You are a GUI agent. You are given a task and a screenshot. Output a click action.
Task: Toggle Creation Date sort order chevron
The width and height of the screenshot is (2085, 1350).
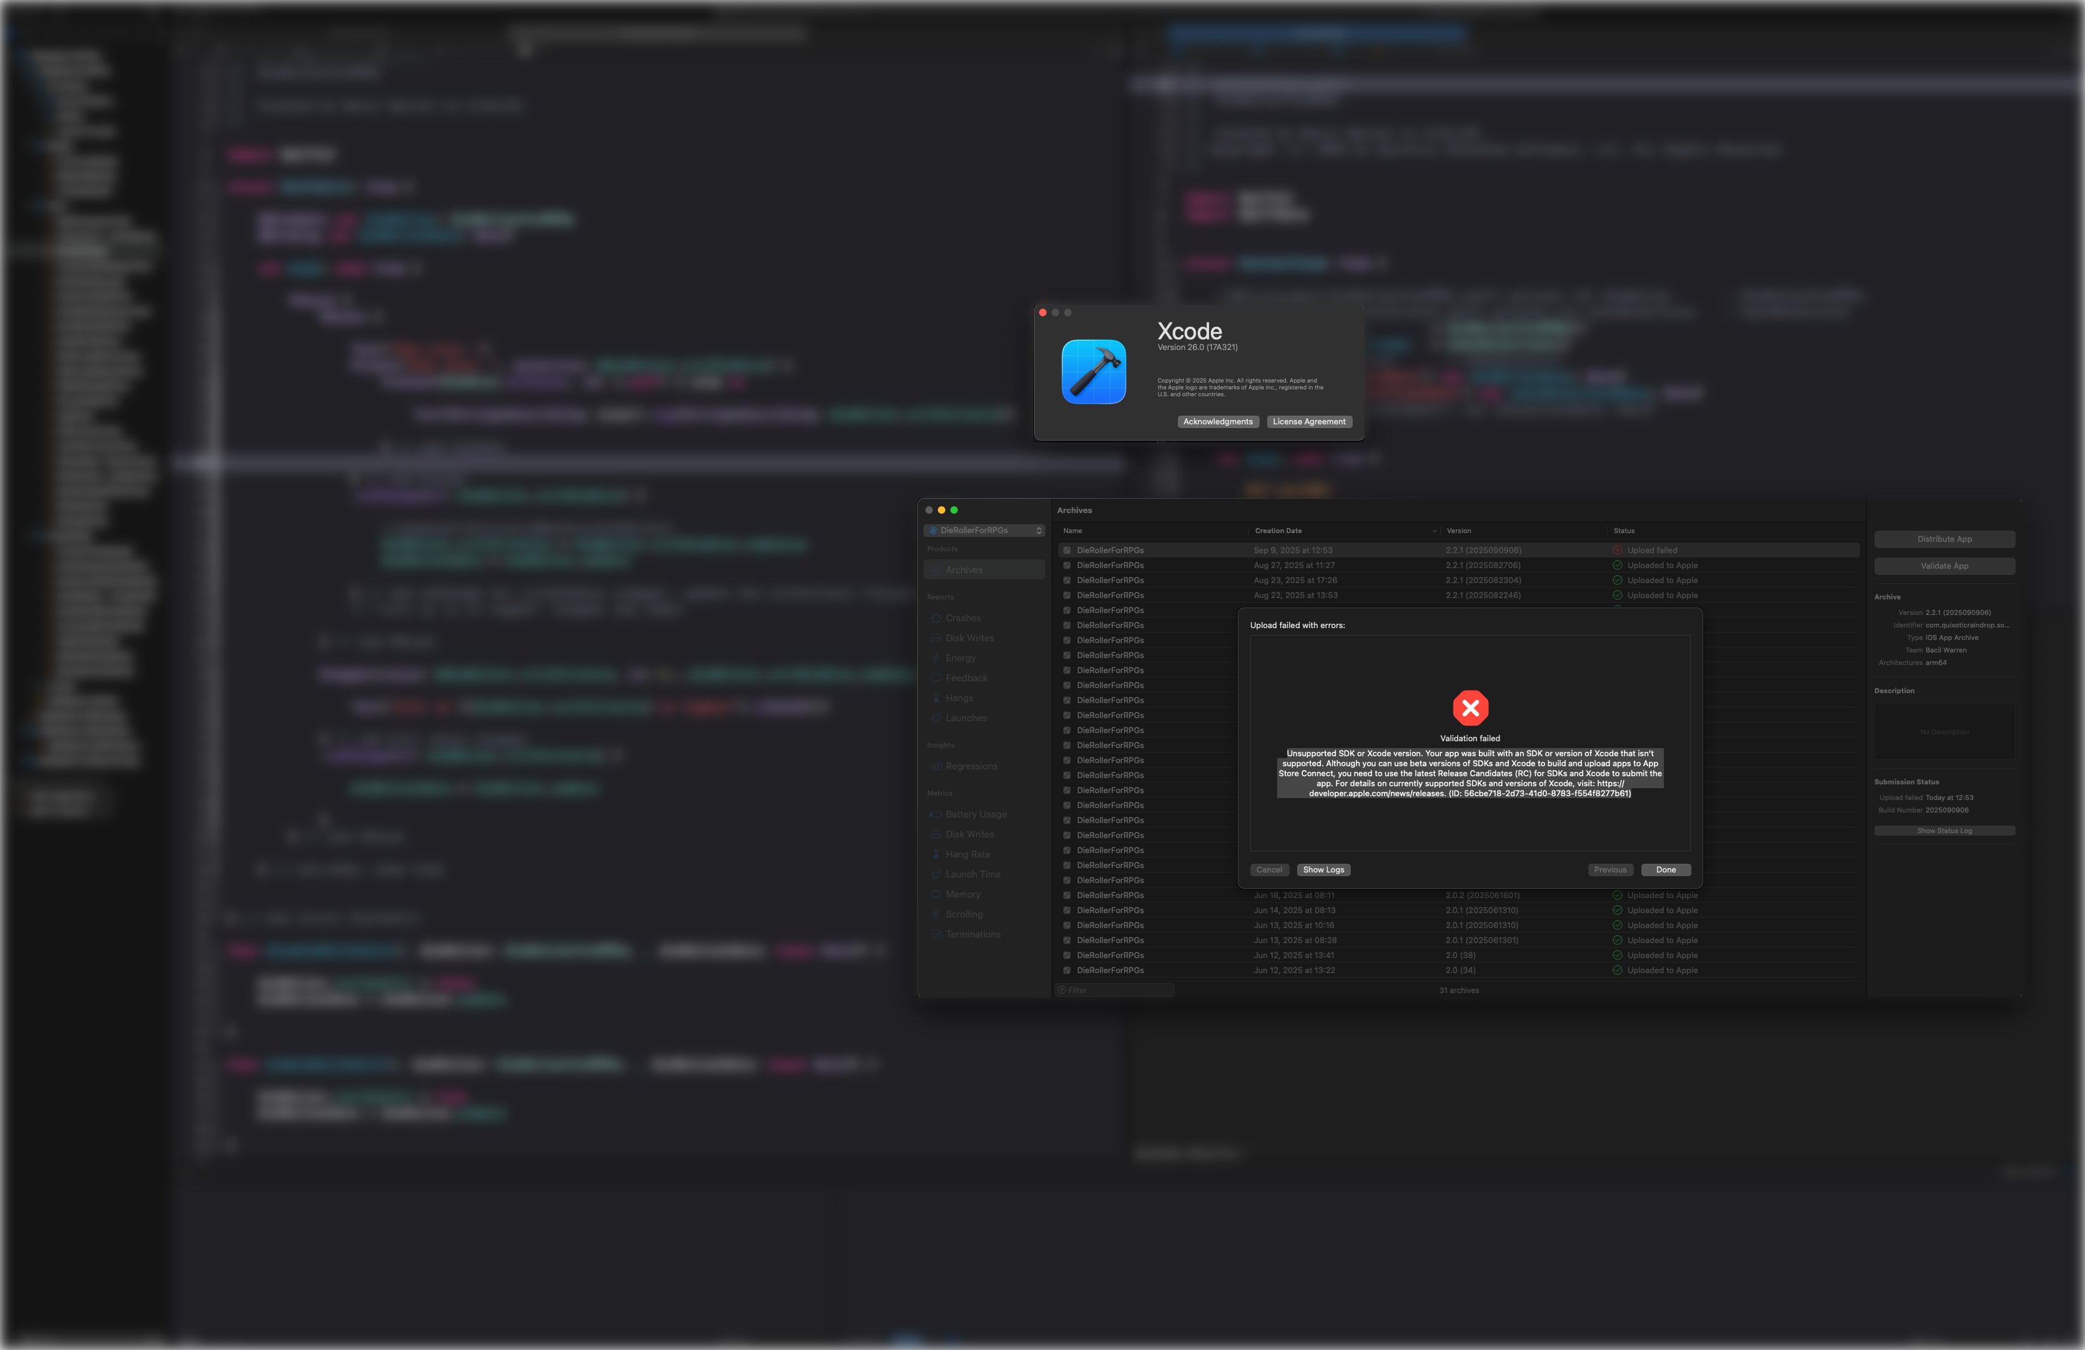pyautogui.click(x=1434, y=531)
